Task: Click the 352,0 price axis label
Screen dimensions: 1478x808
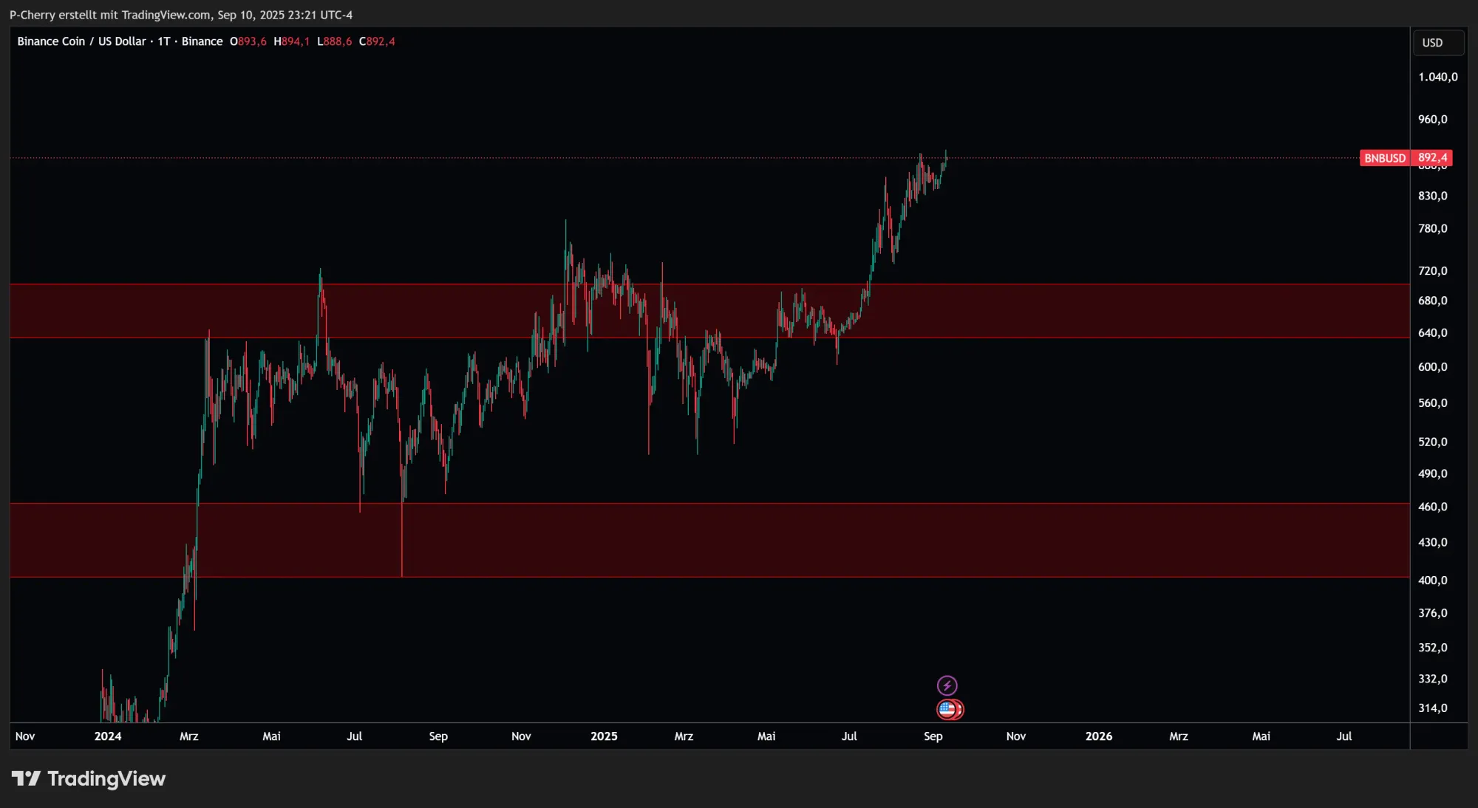Action: (x=1432, y=648)
